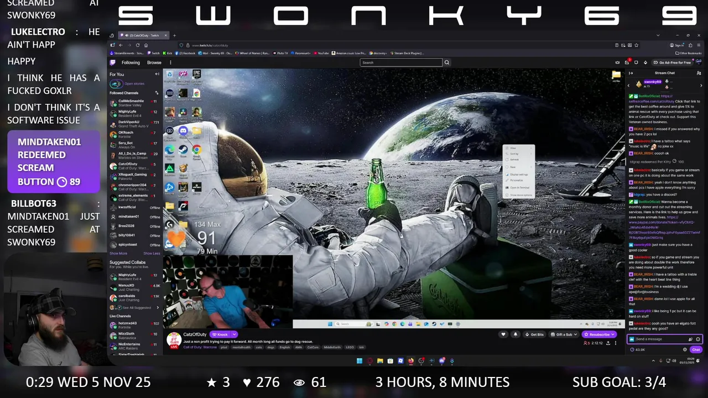Collapse the For You sidebar
The image size is (708, 398).
tap(157, 74)
